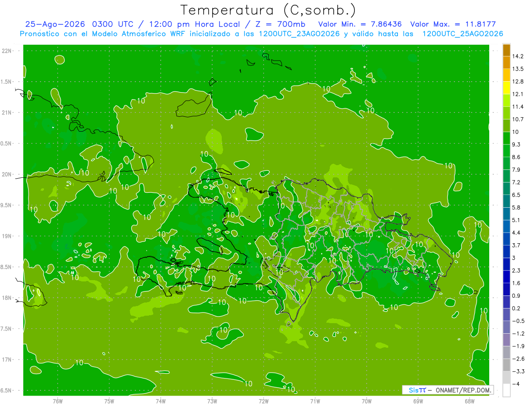Image resolution: width=527 pixels, height=407 pixels.
Task: Click the 0.9 label on the color scale
Action: click(x=516, y=295)
